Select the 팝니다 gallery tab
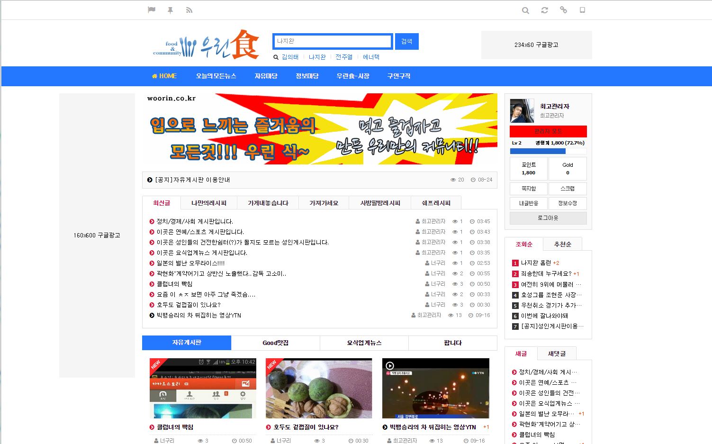712x444 pixels. coord(453,343)
